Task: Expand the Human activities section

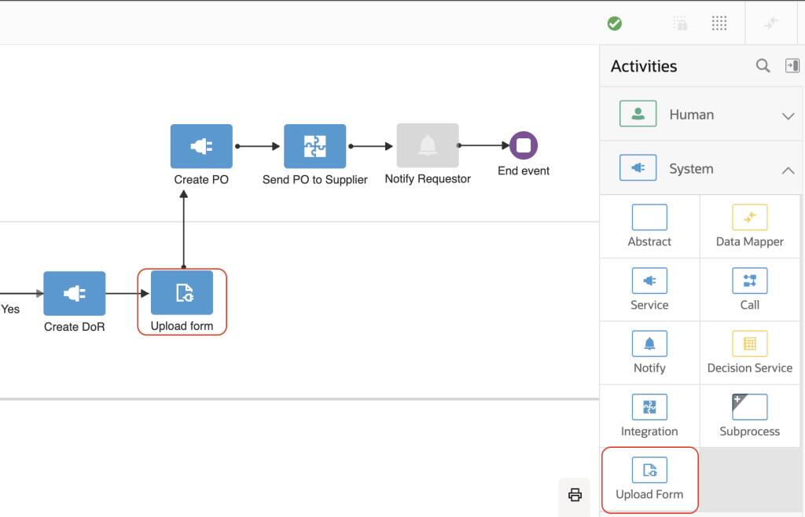Action: 788,115
